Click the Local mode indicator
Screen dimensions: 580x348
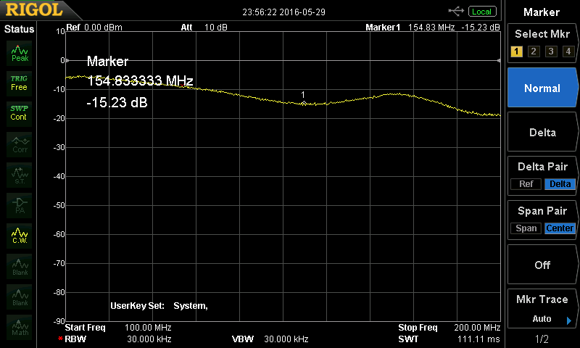click(x=481, y=11)
